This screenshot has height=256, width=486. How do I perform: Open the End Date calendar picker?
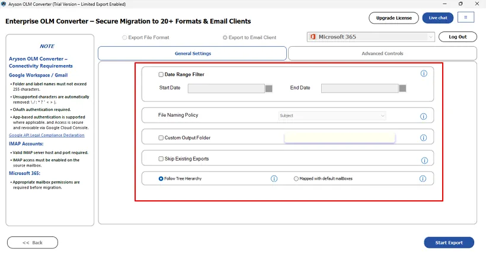click(x=402, y=88)
